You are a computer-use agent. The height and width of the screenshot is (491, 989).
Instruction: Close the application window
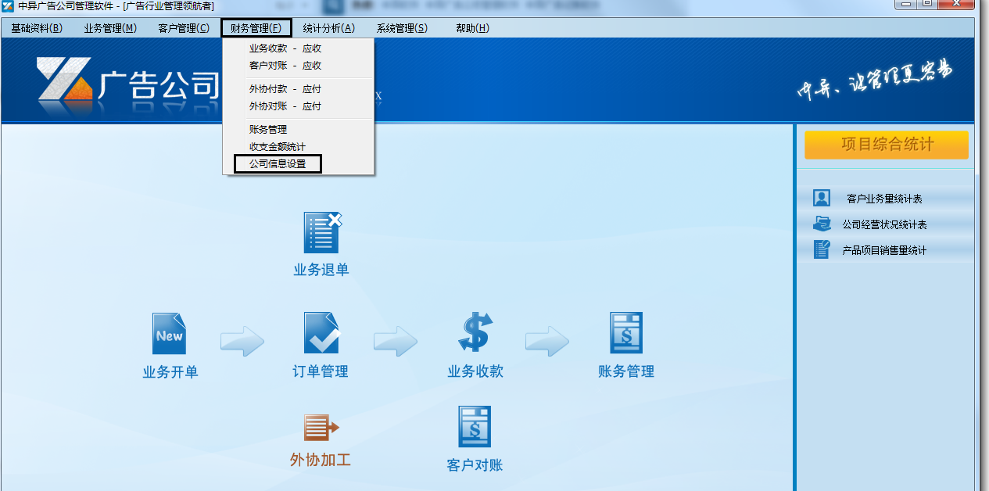[x=955, y=5]
